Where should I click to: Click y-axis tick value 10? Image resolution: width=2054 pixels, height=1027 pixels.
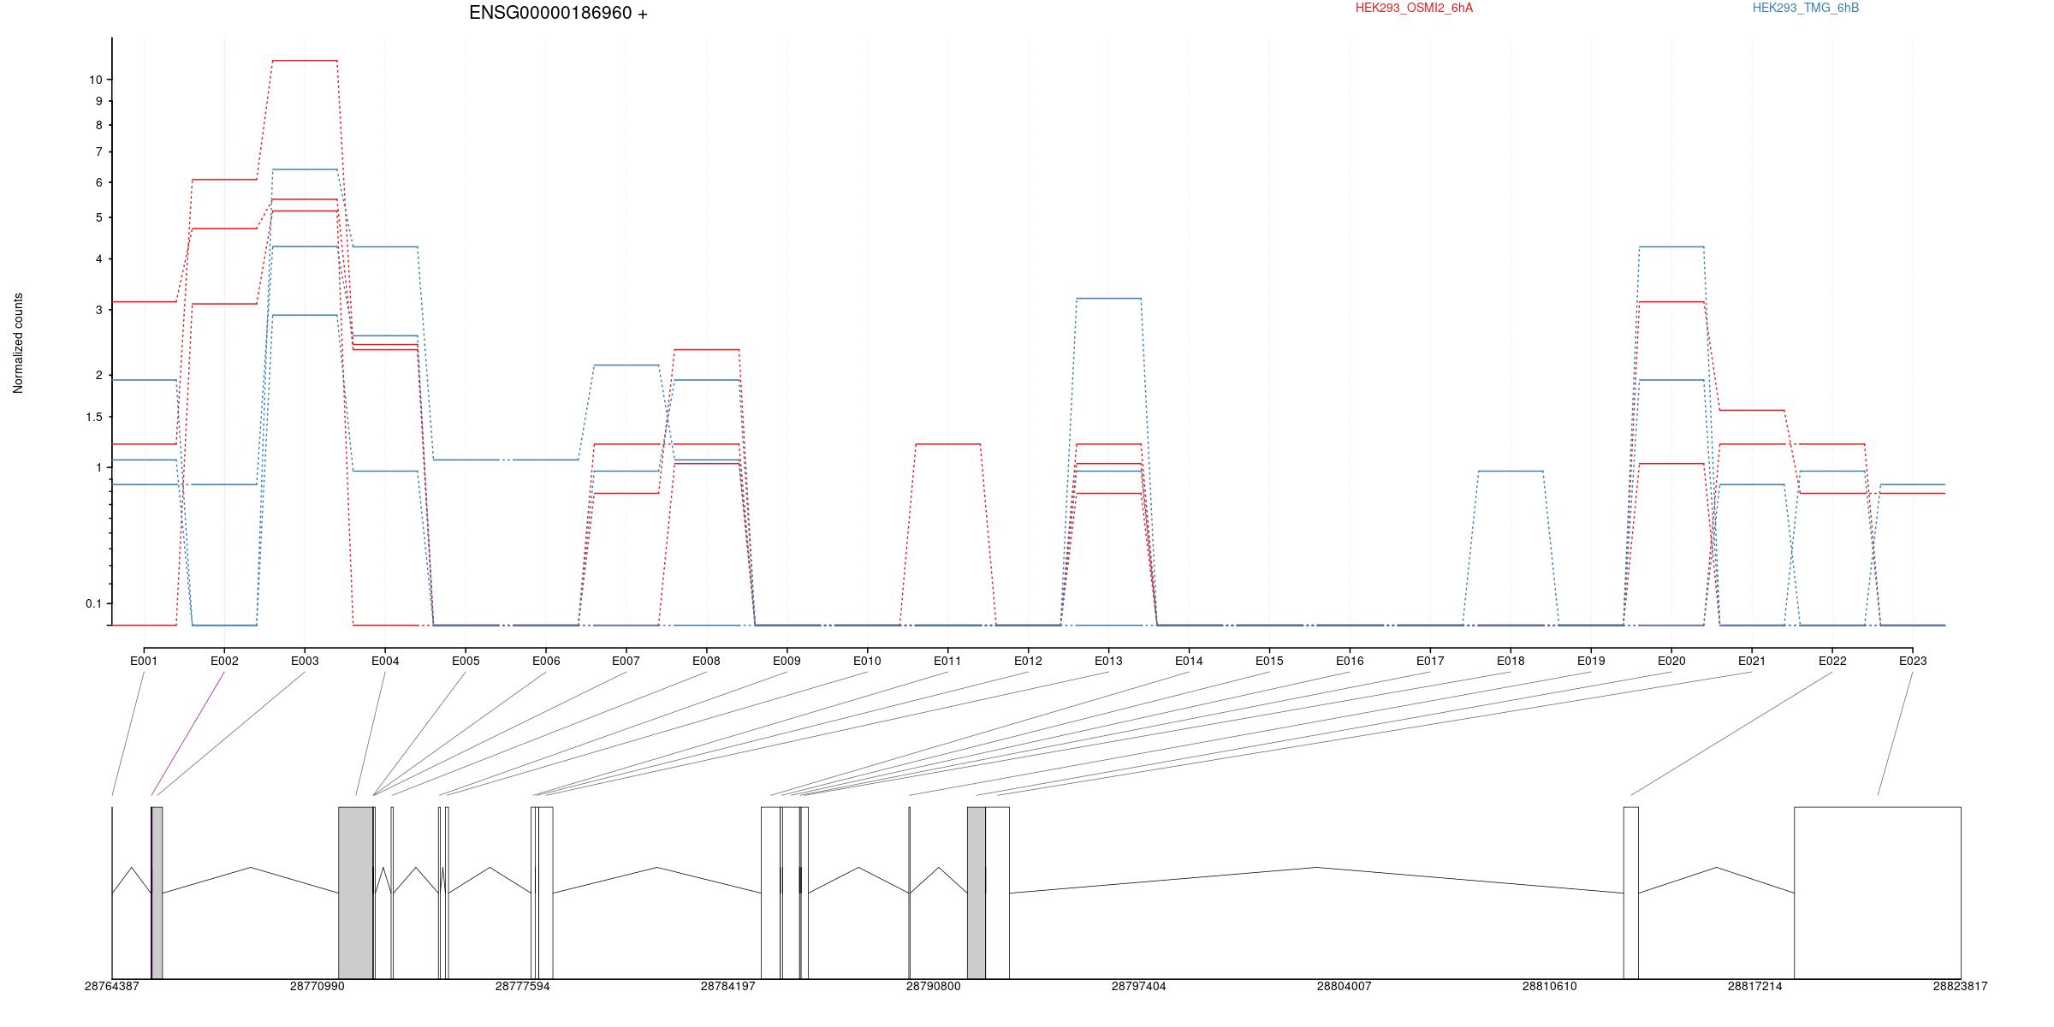(x=96, y=80)
